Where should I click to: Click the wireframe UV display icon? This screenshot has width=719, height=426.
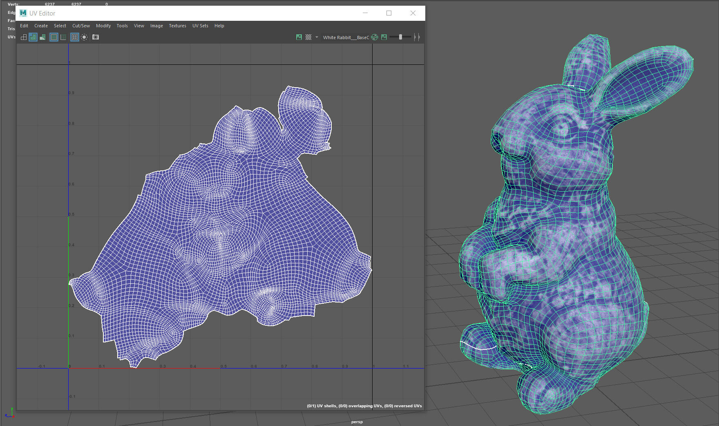24,37
